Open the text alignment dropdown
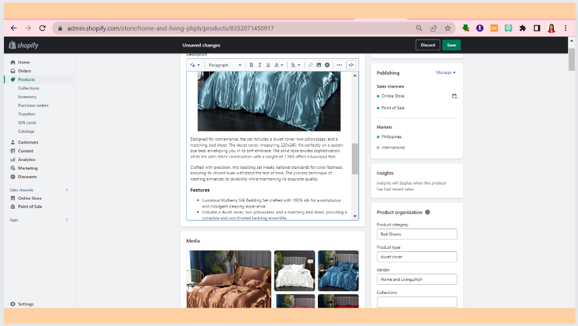Viewport: 578px width, 326px height. click(x=296, y=65)
